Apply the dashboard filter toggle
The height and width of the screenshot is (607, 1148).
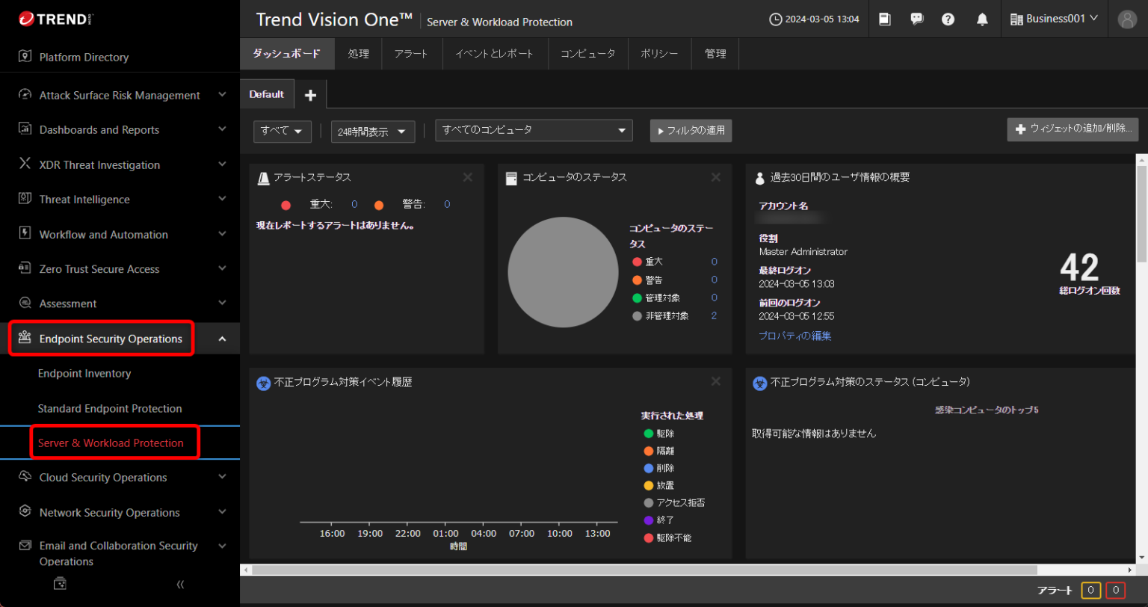point(689,131)
